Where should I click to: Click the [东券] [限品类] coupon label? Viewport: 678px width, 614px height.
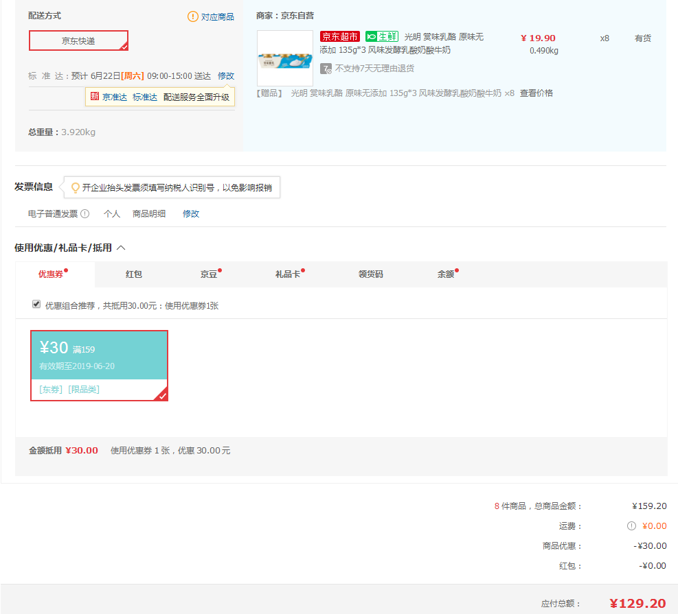(x=69, y=390)
